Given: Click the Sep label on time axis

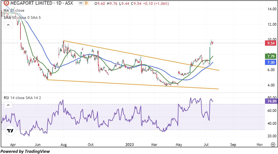Looking at the screenshot, I should (233, 145).
